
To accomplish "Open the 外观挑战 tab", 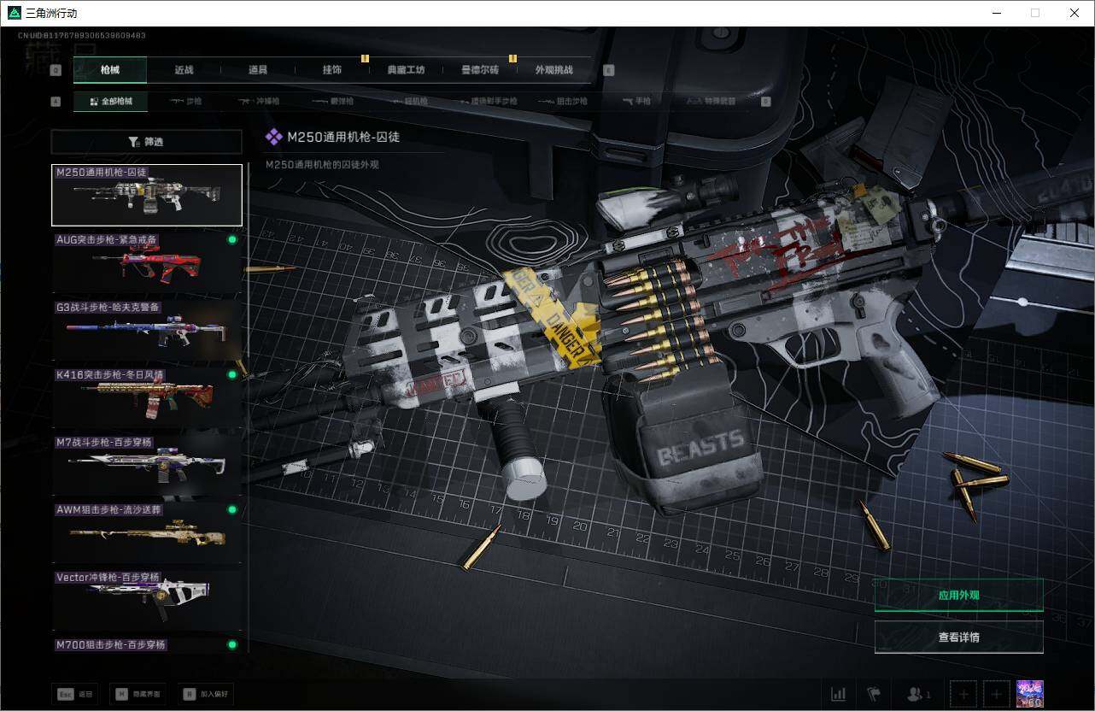I will 554,70.
